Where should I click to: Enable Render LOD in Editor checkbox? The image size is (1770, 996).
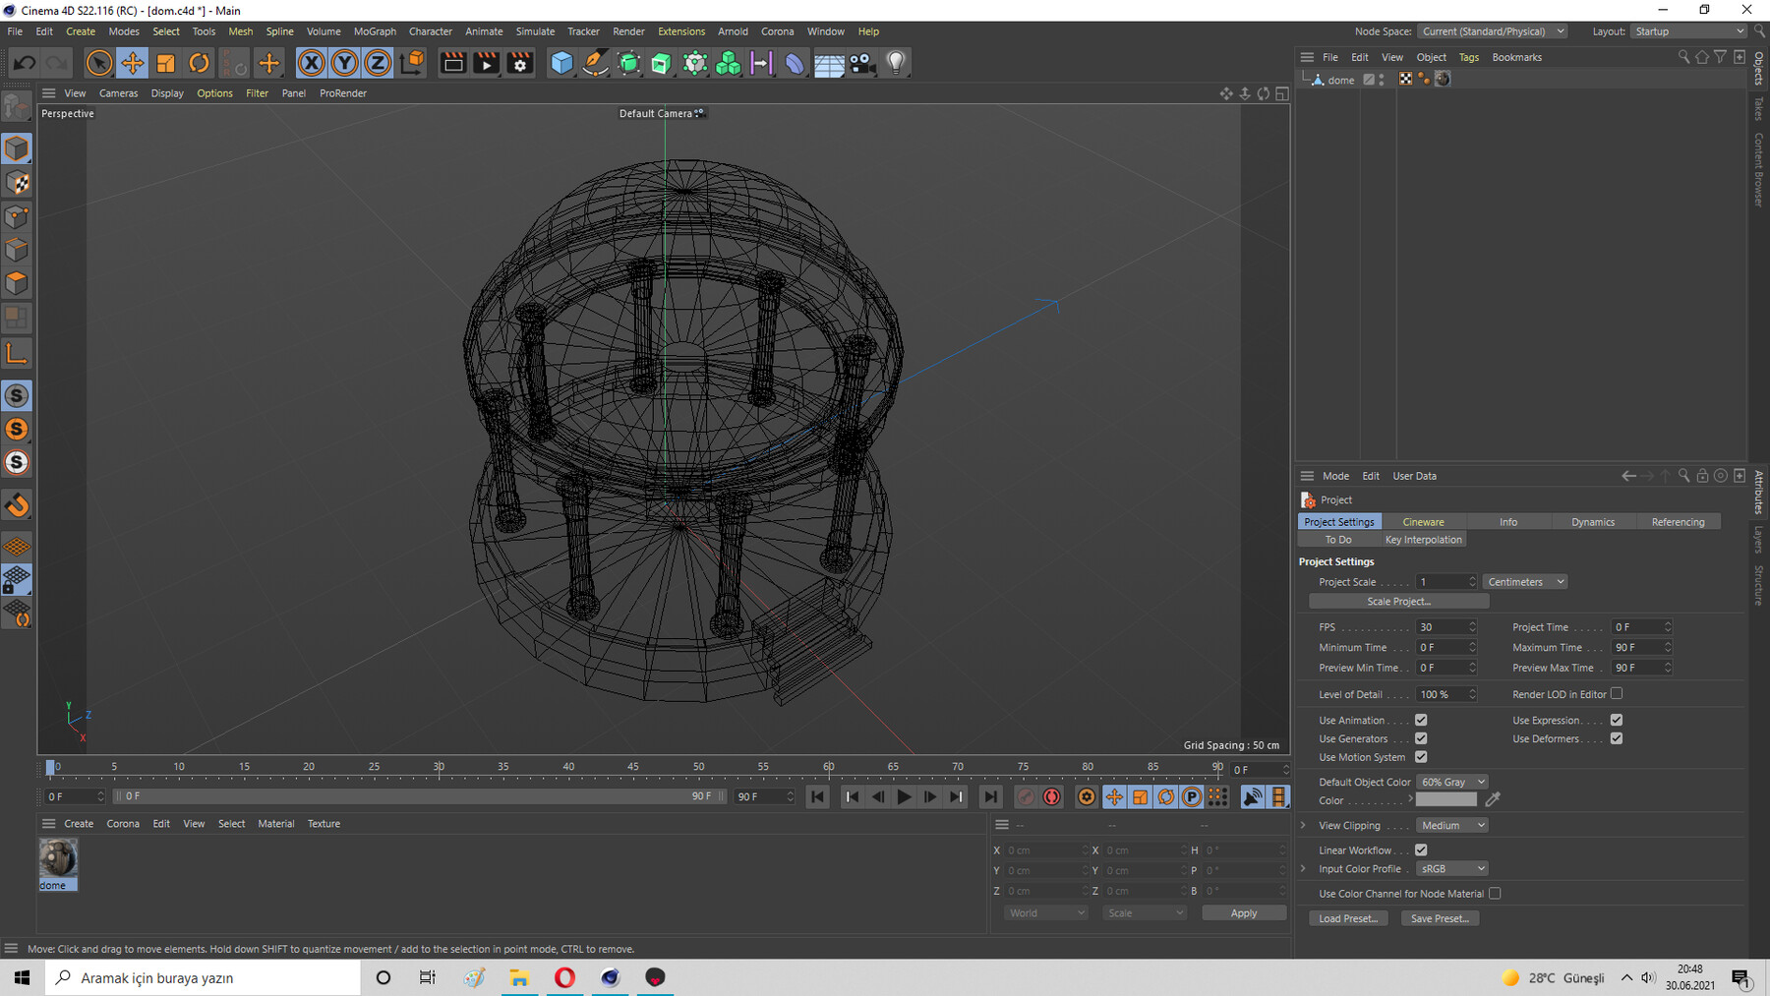pyautogui.click(x=1617, y=694)
